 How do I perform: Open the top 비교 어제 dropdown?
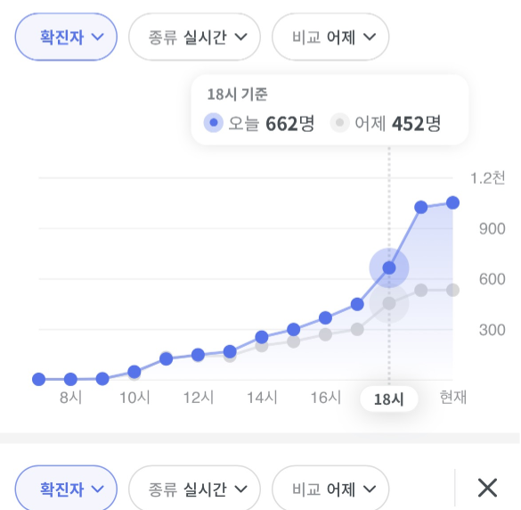pos(330,37)
